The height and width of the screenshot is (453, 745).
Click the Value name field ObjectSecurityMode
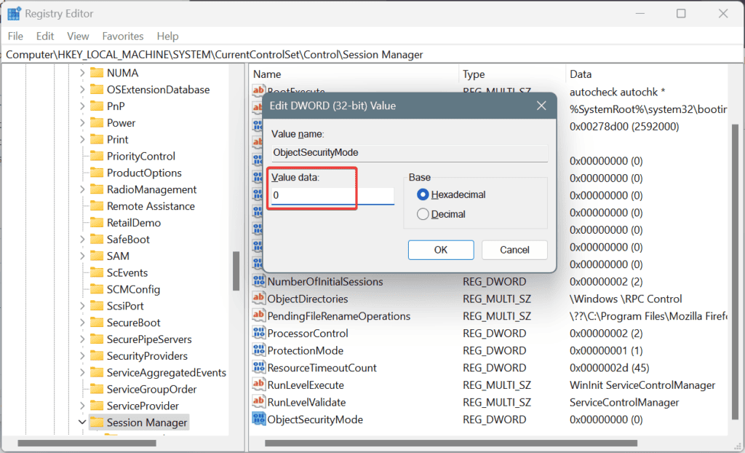click(x=410, y=153)
